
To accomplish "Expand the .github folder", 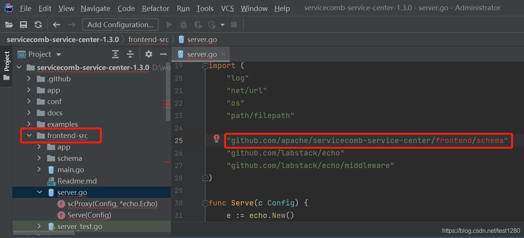I will (x=29, y=79).
